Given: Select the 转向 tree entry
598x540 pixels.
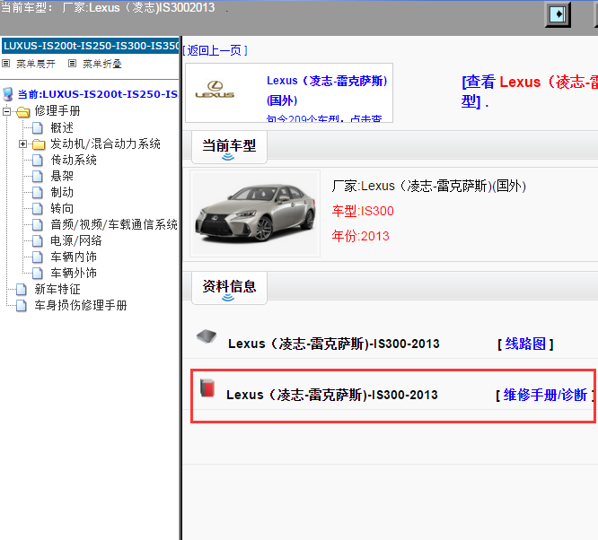Looking at the screenshot, I should pyautogui.click(x=62, y=208).
